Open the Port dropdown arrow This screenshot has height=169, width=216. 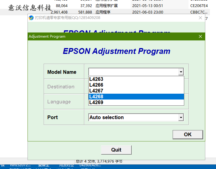click(x=181, y=118)
